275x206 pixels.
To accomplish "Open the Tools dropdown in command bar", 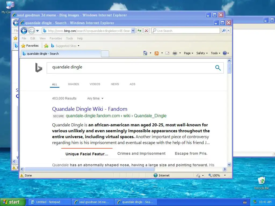I will 215,53.
